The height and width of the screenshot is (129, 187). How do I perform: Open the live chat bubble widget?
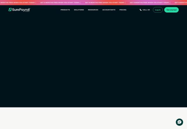(x=179, y=122)
